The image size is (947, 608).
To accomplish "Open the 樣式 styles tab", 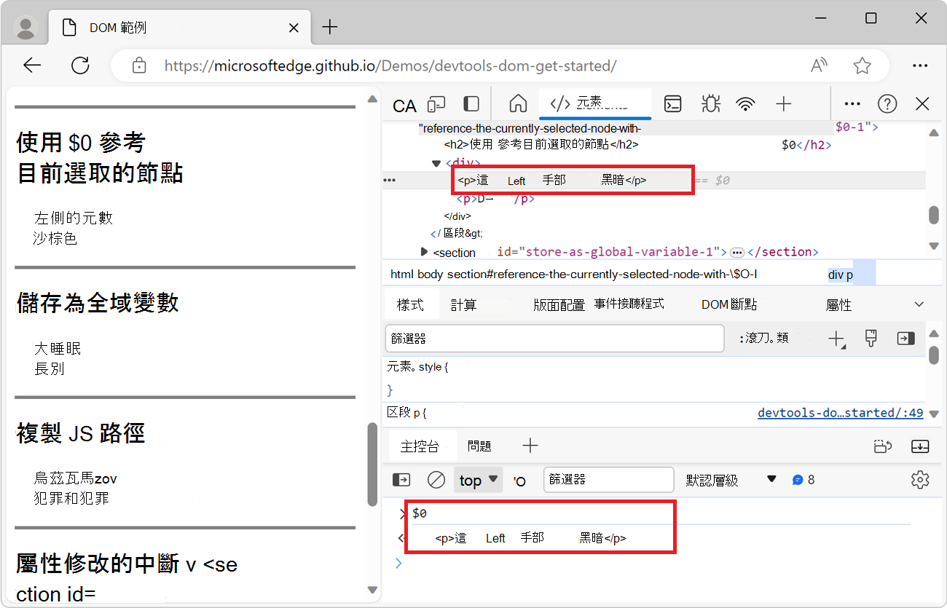I will tap(410, 304).
